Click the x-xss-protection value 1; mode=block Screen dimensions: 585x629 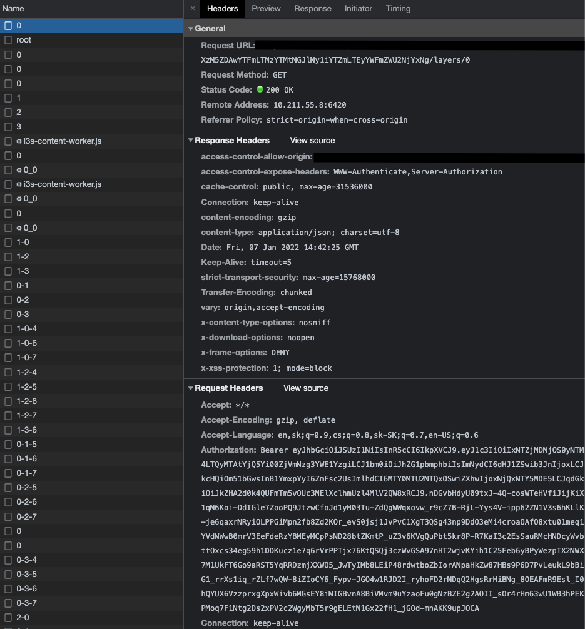(302, 368)
